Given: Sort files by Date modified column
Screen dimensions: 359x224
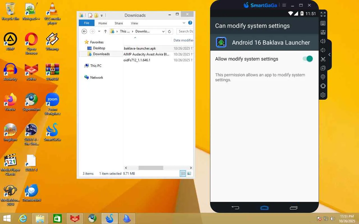Looking at the screenshot, I should coord(183,40).
